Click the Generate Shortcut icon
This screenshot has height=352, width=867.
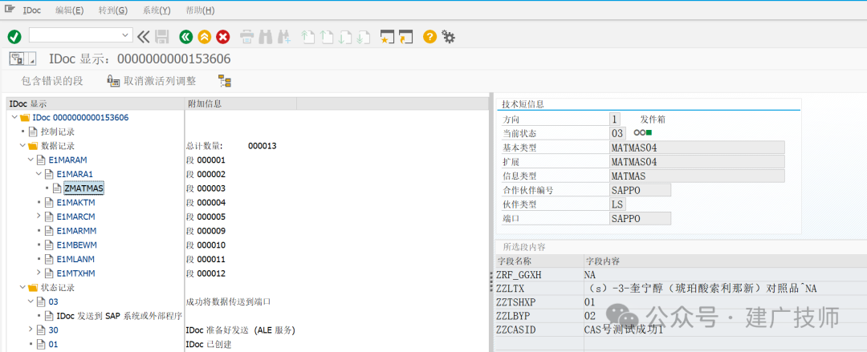pyautogui.click(x=406, y=37)
